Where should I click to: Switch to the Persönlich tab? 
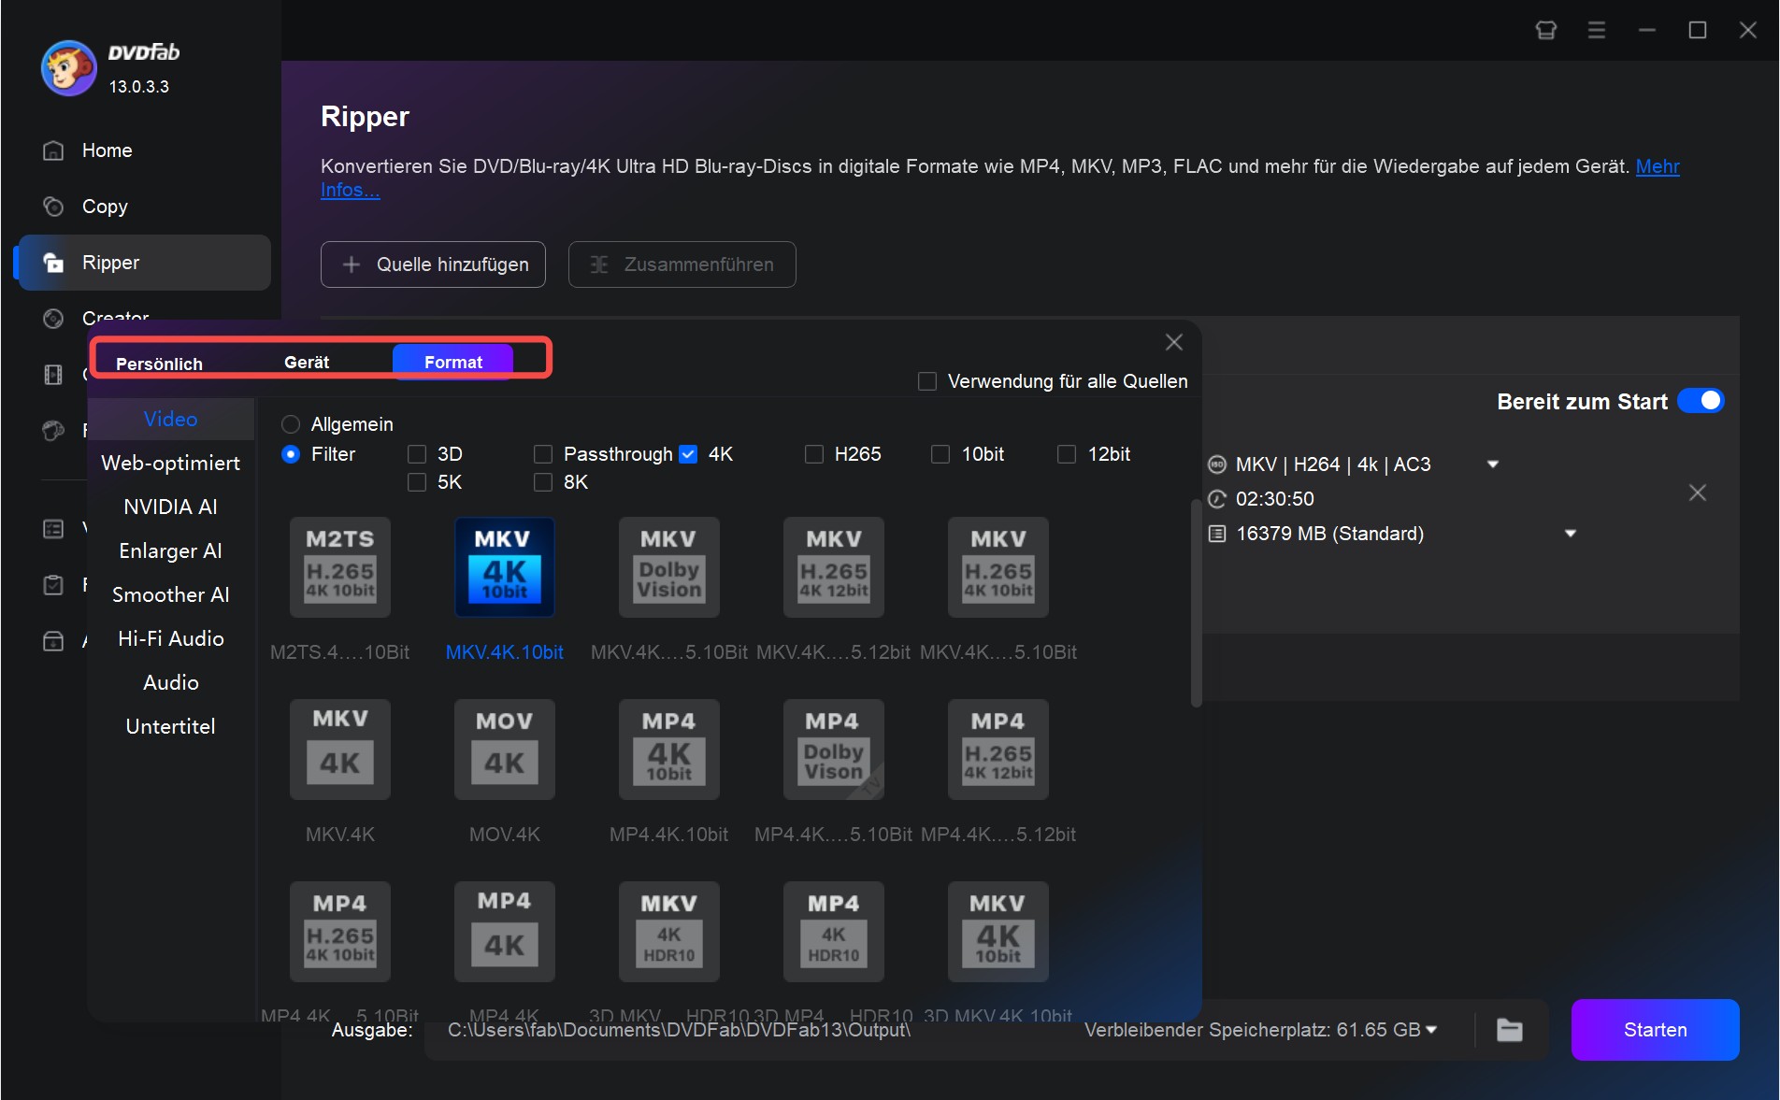[x=159, y=364]
